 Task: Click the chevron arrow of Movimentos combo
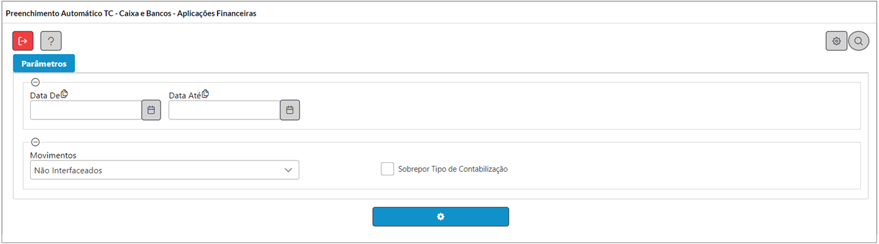click(289, 170)
